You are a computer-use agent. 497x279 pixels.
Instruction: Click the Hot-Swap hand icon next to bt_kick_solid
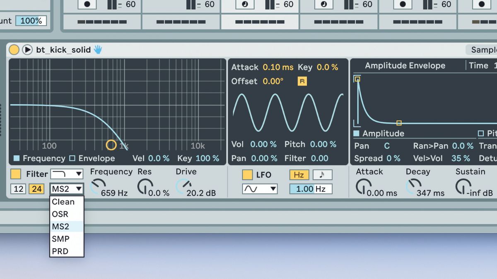click(97, 49)
